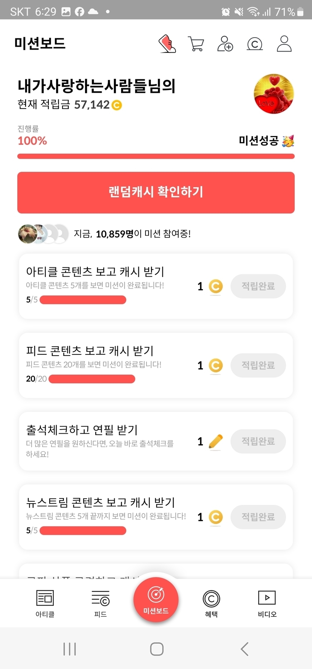Image resolution: width=312 pixels, height=669 pixels.
Task: Tap the gold coin beside 57,142
Action: click(x=117, y=105)
